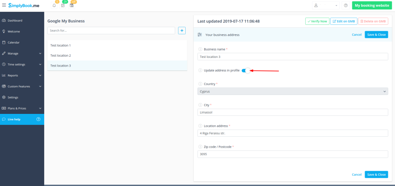This screenshot has width=395, height=186.
Task: Add a new location with plus button
Action: [x=182, y=30]
